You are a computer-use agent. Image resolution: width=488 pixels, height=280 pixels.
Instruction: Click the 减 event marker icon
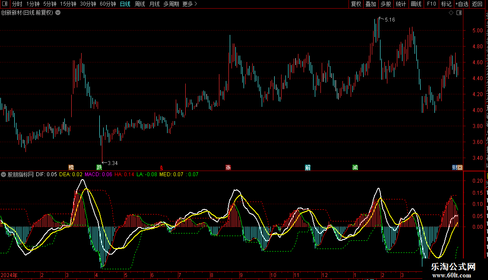[355, 168]
